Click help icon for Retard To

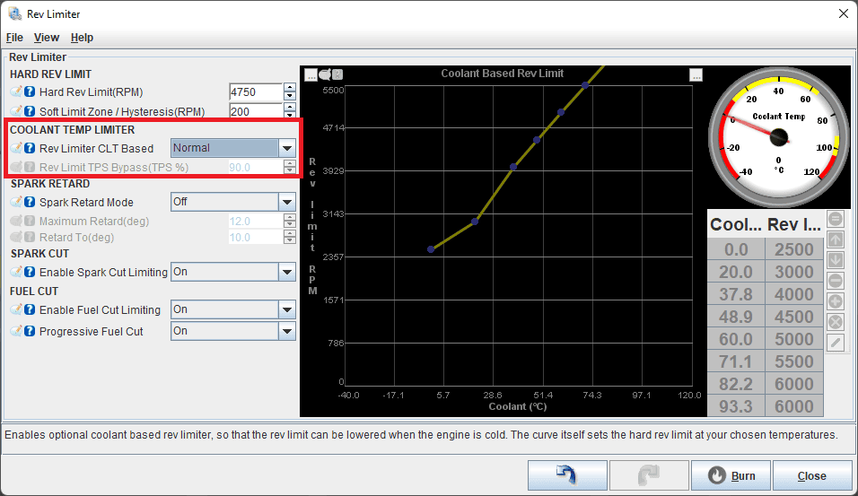click(31, 238)
